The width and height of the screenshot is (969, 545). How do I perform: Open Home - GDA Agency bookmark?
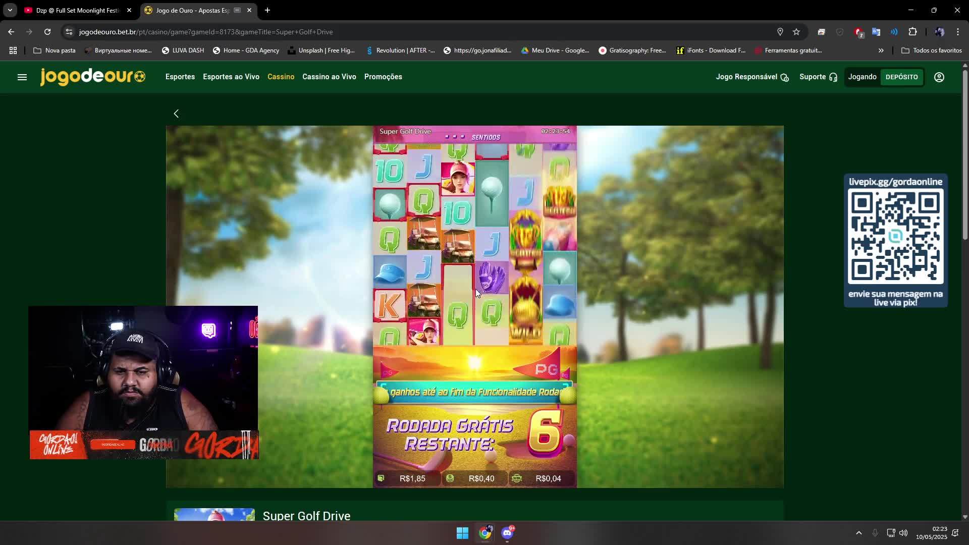coord(246,50)
